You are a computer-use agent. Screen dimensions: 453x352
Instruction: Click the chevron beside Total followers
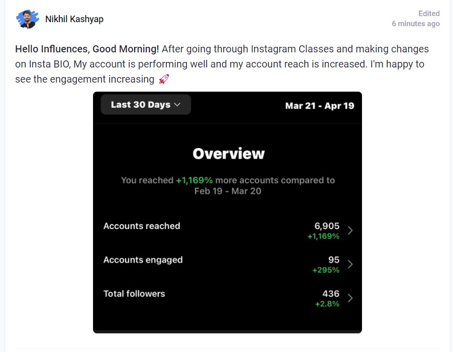[350, 298]
